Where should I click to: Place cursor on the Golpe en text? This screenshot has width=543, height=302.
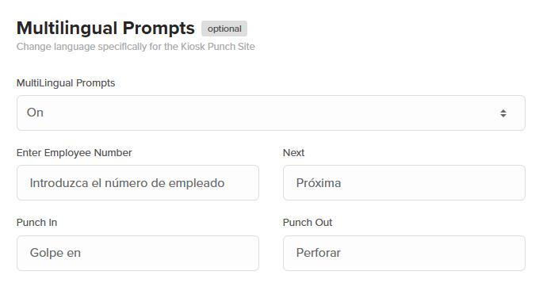(x=55, y=253)
